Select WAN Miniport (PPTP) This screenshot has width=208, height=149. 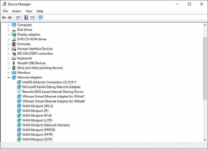pyautogui.click(x=38, y=134)
